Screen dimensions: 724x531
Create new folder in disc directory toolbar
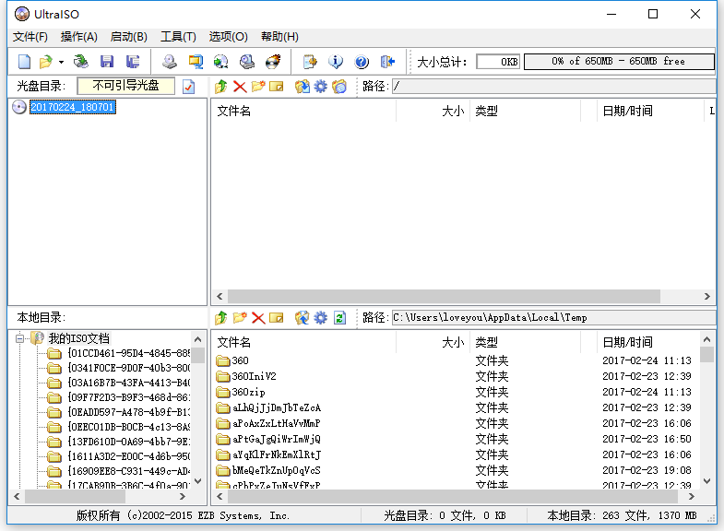258,87
